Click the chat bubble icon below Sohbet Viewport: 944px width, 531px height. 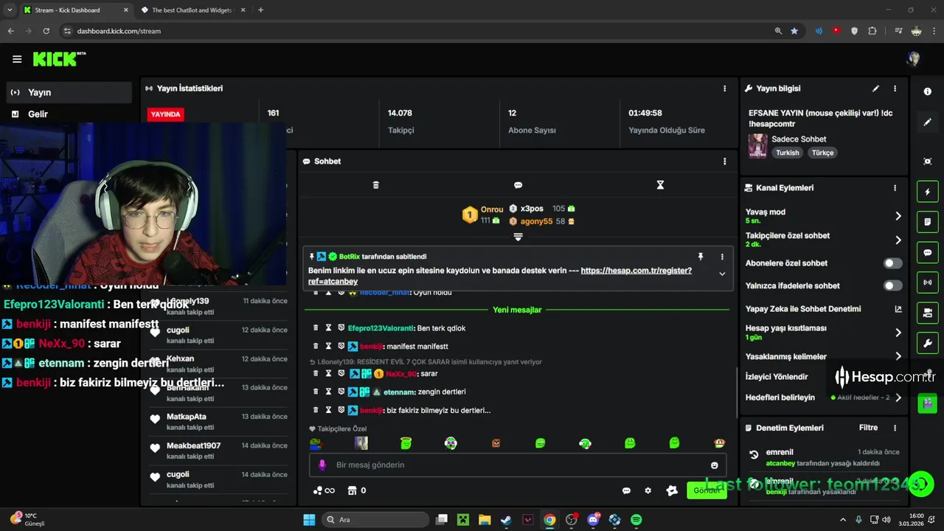[518, 185]
